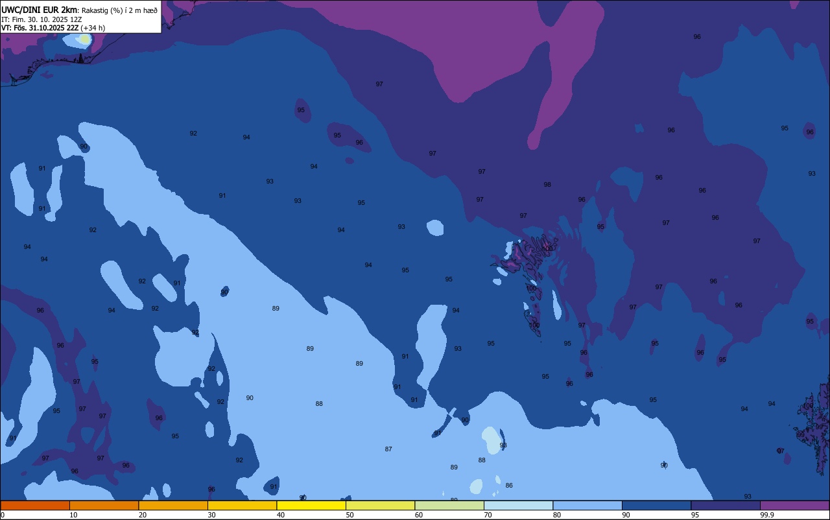The image size is (830, 520).
Task: Click the '60' tick label on the legend
Action: [419, 515]
